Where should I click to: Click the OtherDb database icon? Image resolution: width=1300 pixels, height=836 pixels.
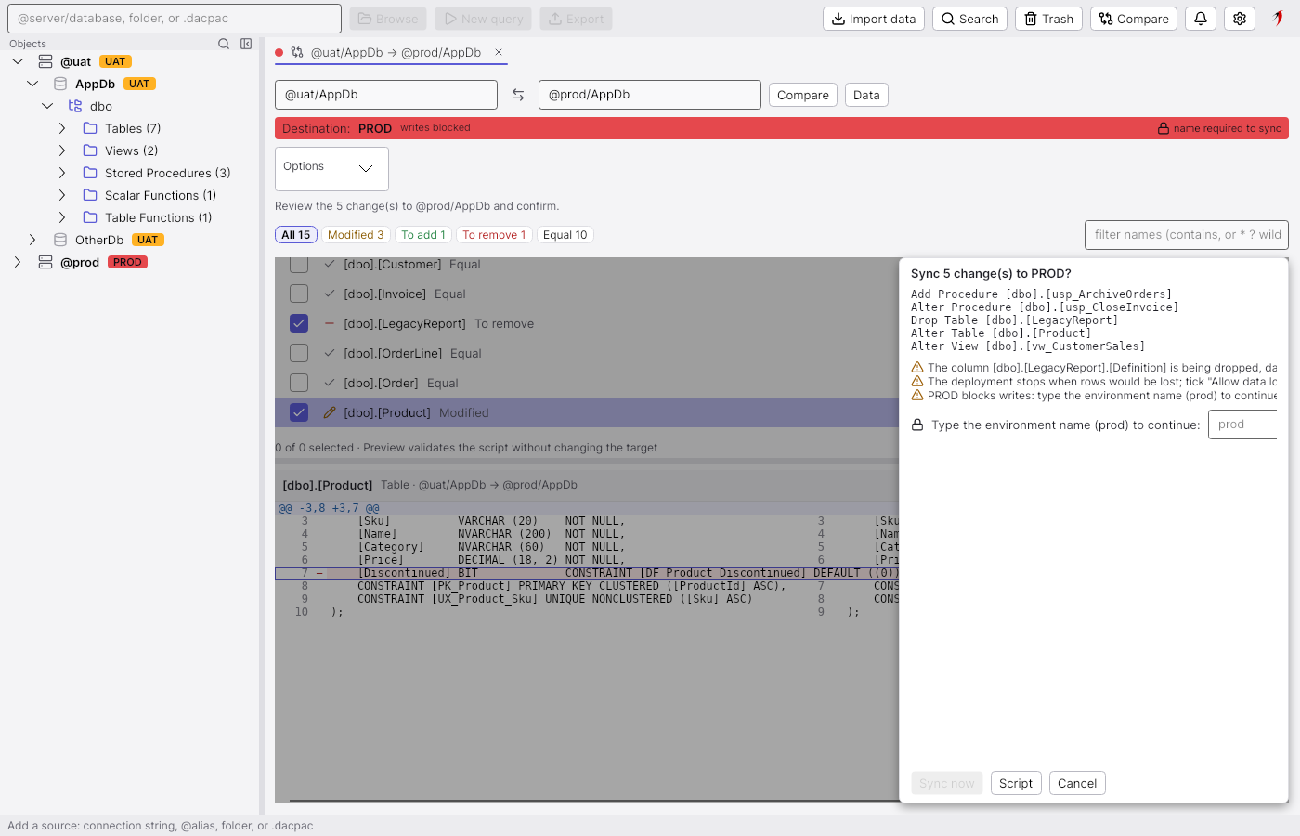(60, 240)
